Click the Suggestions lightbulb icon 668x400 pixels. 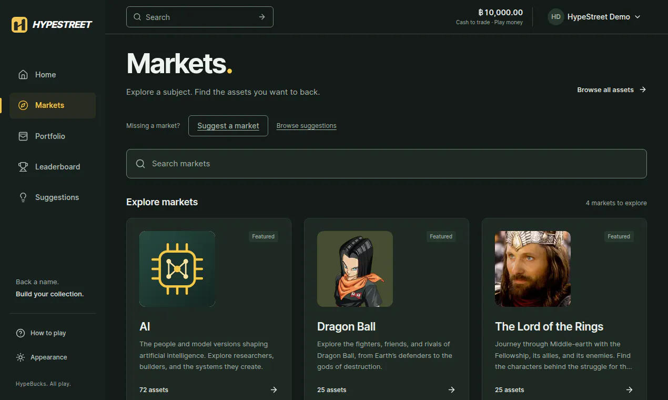click(23, 197)
